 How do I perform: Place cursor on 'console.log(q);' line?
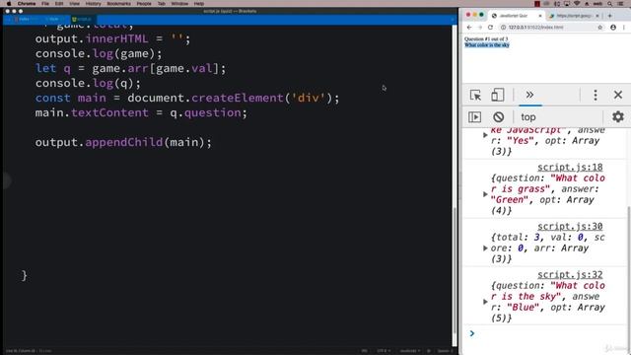coord(88,83)
